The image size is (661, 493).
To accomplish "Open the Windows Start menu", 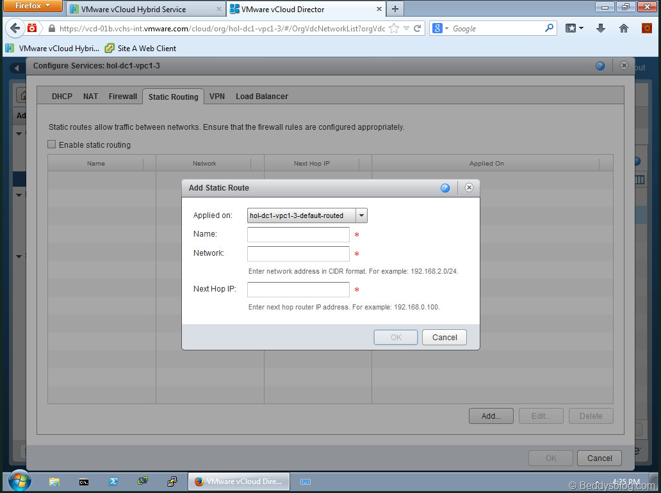I will [19, 481].
